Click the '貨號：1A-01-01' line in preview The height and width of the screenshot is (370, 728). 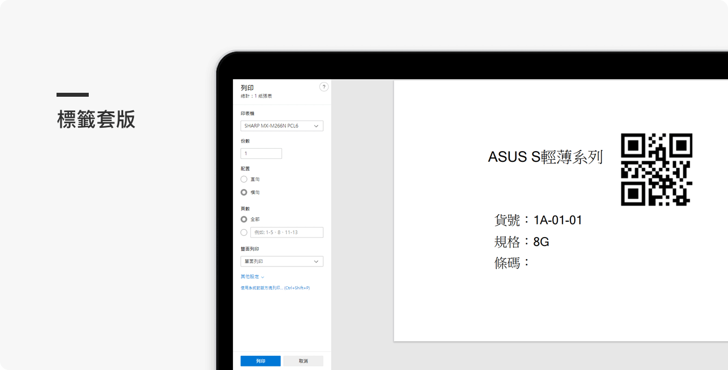pos(538,220)
